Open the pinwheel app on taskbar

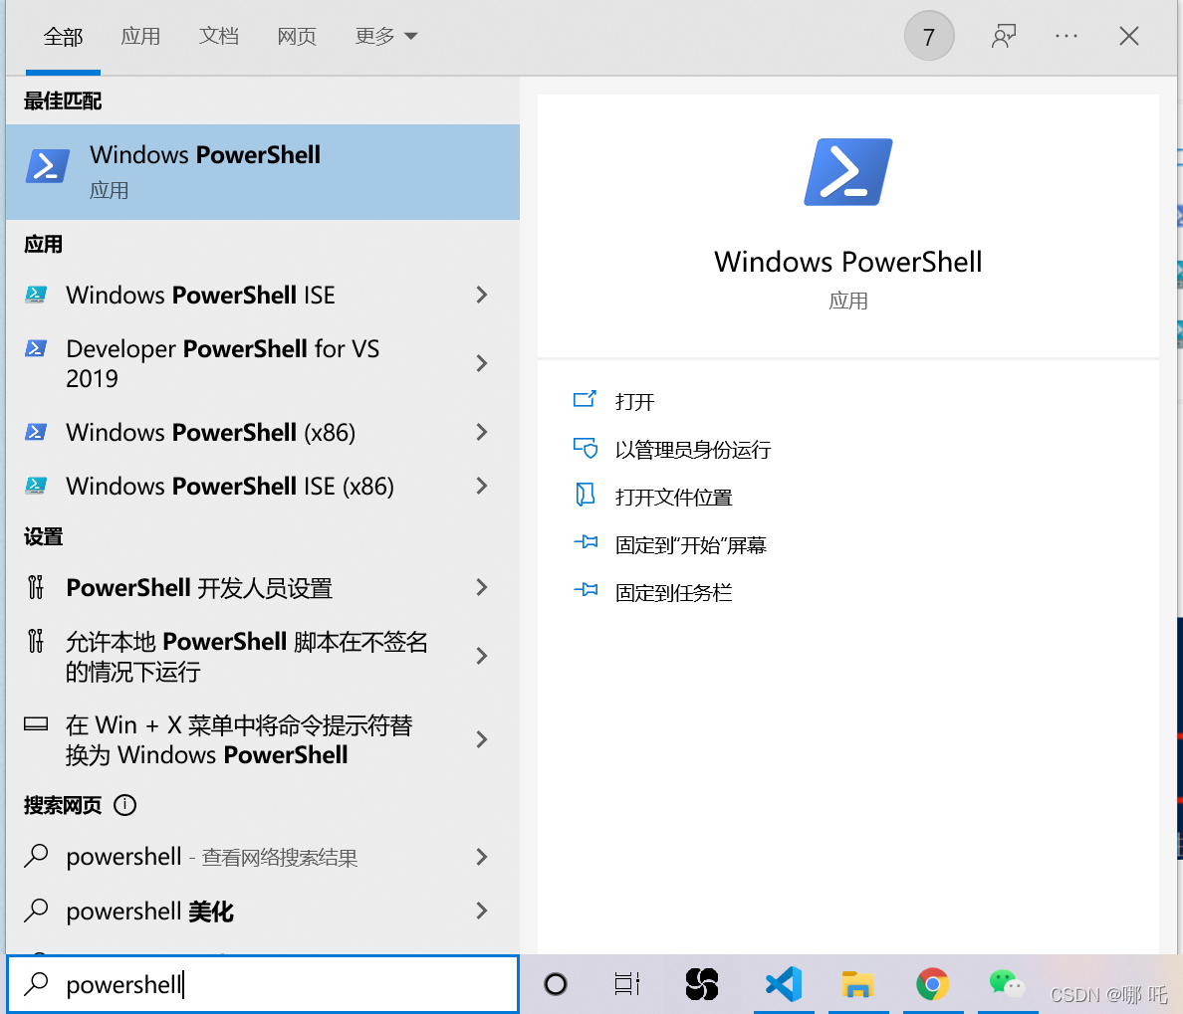(702, 984)
